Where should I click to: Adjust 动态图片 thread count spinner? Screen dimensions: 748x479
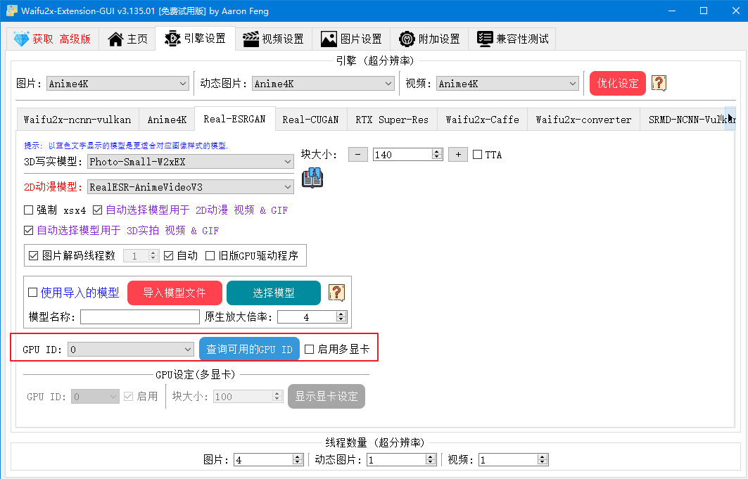pyautogui.click(x=431, y=459)
